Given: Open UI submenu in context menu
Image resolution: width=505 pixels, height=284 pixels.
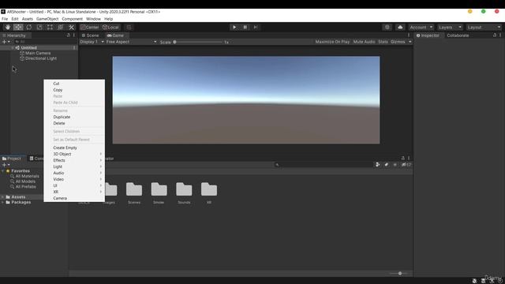Looking at the screenshot, I should pos(74,185).
